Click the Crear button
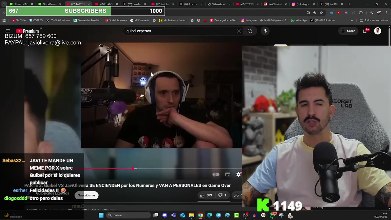Screen dimensions: 391x220 coord(348,31)
